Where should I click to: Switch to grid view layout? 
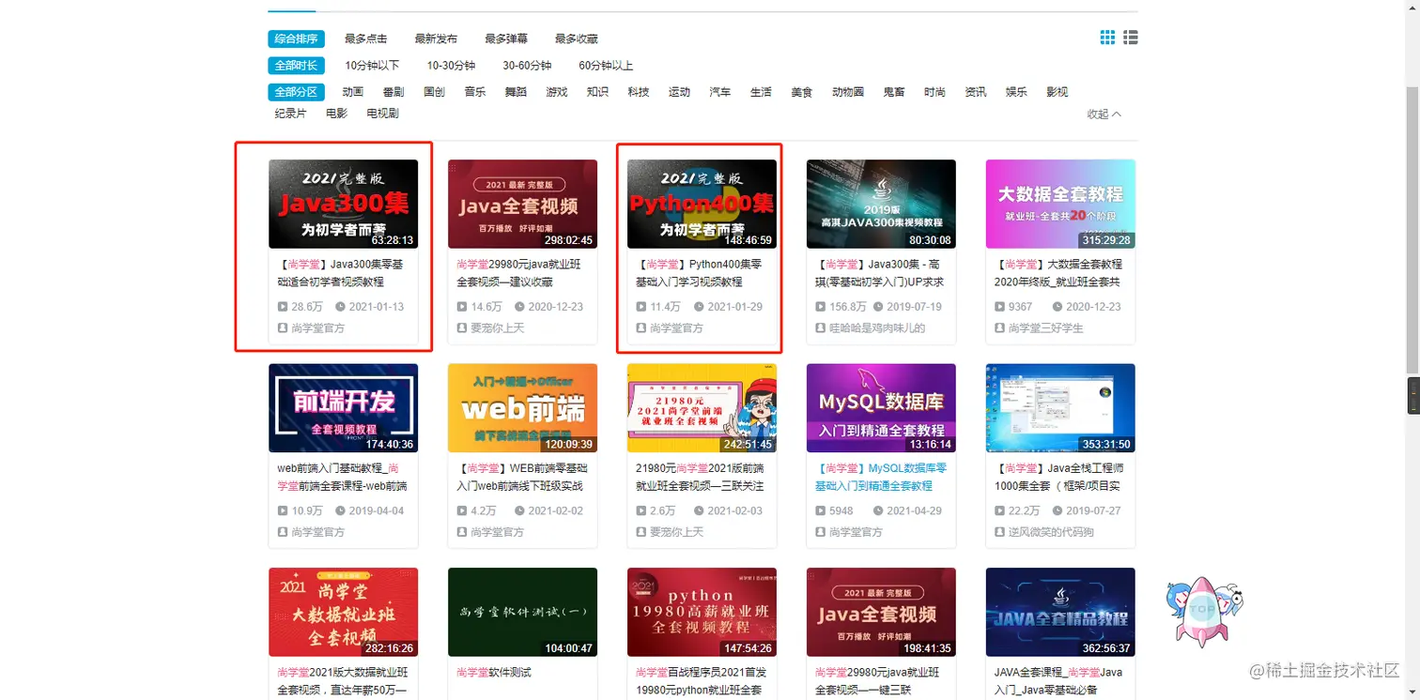pos(1106,38)
